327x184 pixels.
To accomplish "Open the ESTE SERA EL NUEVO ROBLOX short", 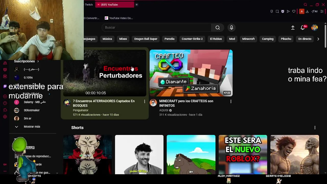I will [243, 155].
